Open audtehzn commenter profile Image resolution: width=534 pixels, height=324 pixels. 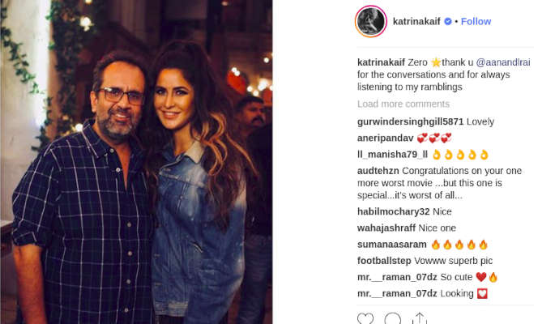coord(378,171)
